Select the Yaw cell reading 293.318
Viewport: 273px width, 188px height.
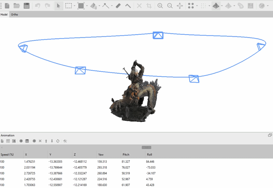[x=102, y=168]
